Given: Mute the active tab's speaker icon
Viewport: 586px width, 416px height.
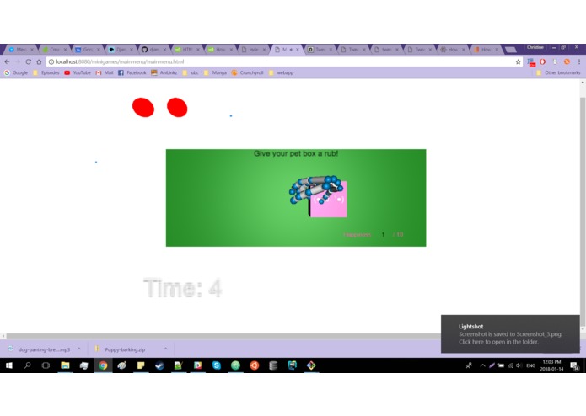Looking at the screenshot, I should (291, 49).
